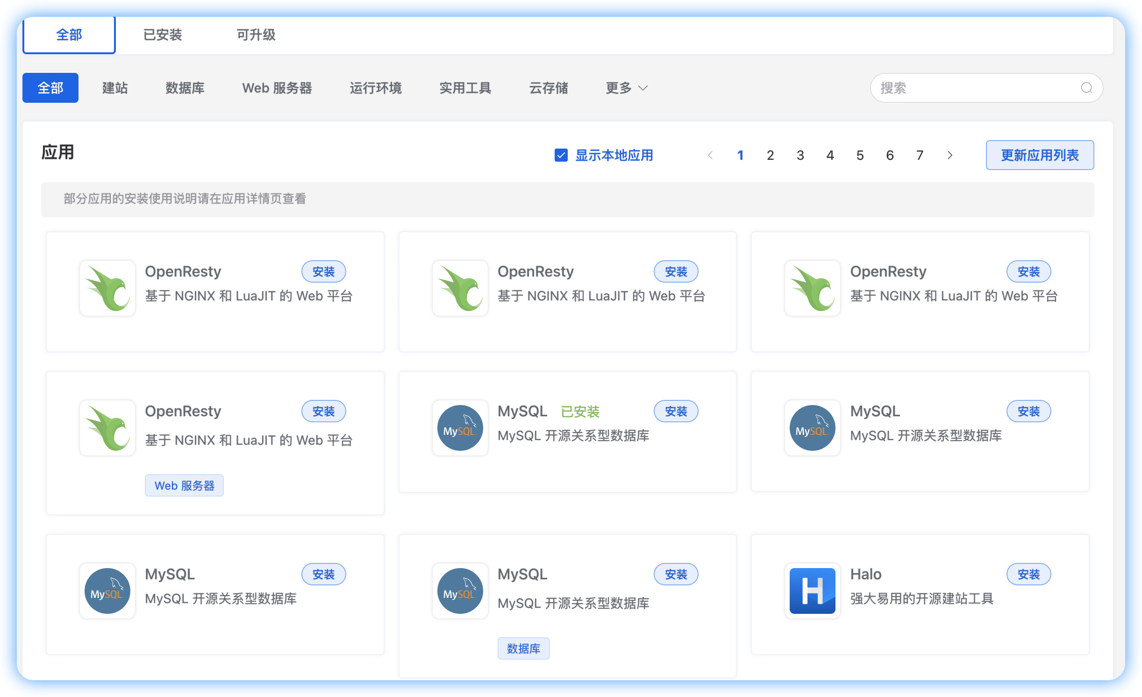This screenshot has width=1142, height=697.
Task: Click the 应用 section heading
Action: pyautogui.click(x=57, y=152)
